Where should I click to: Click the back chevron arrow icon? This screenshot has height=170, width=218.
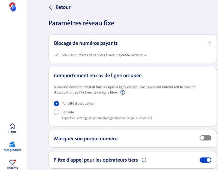50,7
